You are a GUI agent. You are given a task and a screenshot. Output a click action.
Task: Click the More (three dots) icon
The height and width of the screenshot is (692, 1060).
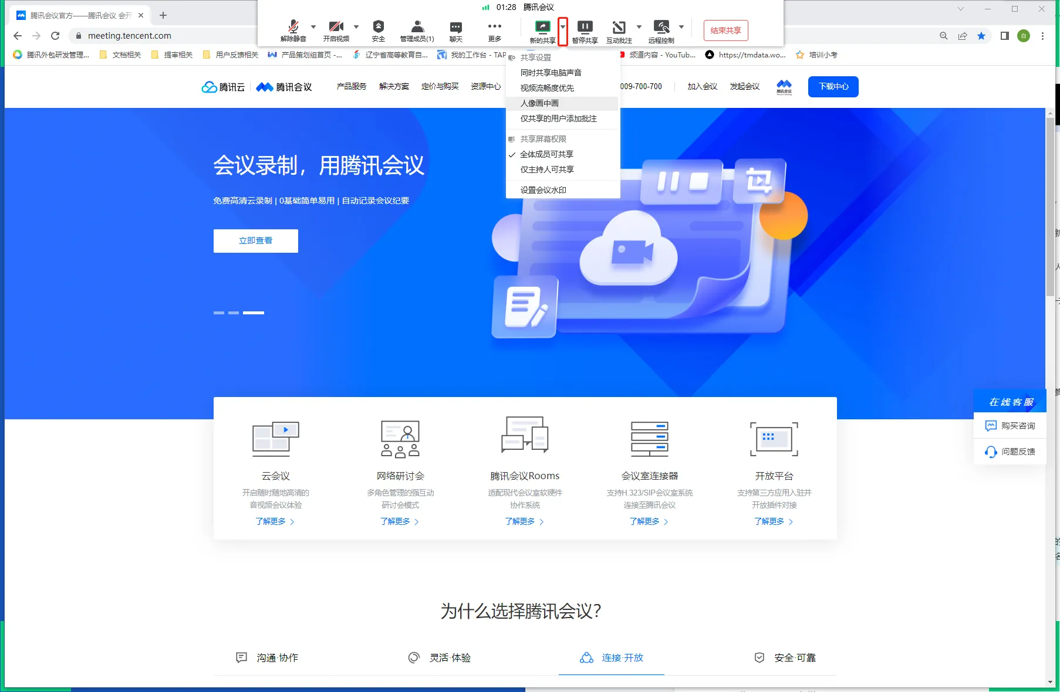tap(495, 26)
